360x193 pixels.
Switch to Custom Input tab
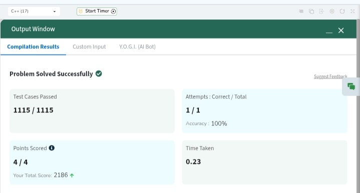point(89,47)
